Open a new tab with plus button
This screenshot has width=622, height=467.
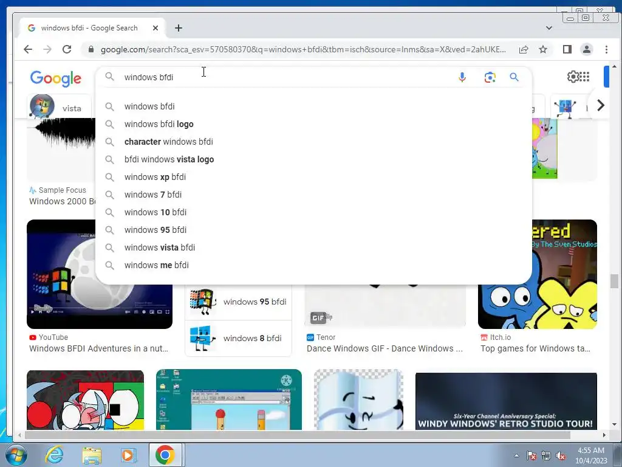coord(179,28)
